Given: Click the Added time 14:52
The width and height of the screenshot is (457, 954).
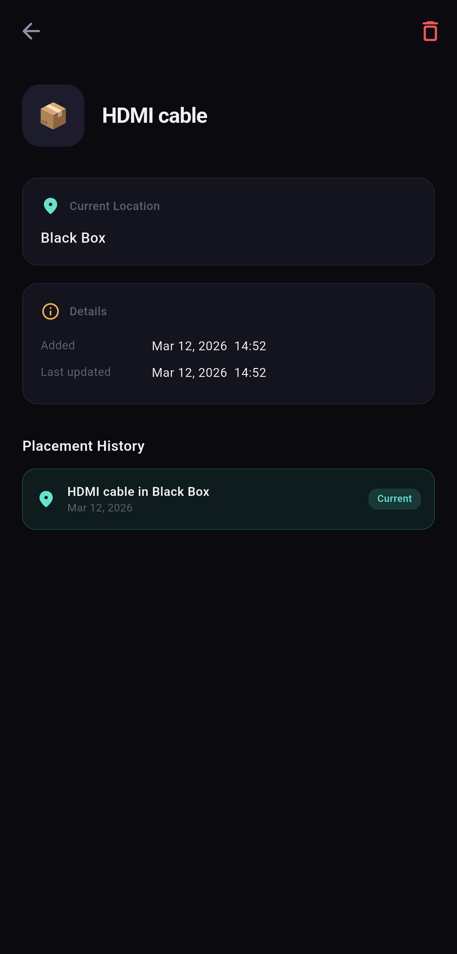Looking at the screenshot, I should click(250, 346).
